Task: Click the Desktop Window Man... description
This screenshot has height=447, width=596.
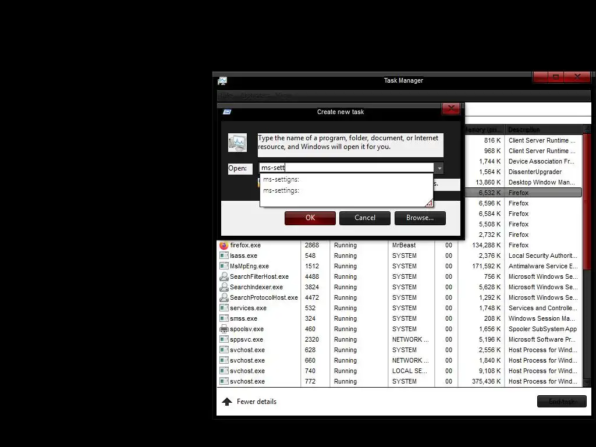Action: pyautogui.click(x=542, y=182)
